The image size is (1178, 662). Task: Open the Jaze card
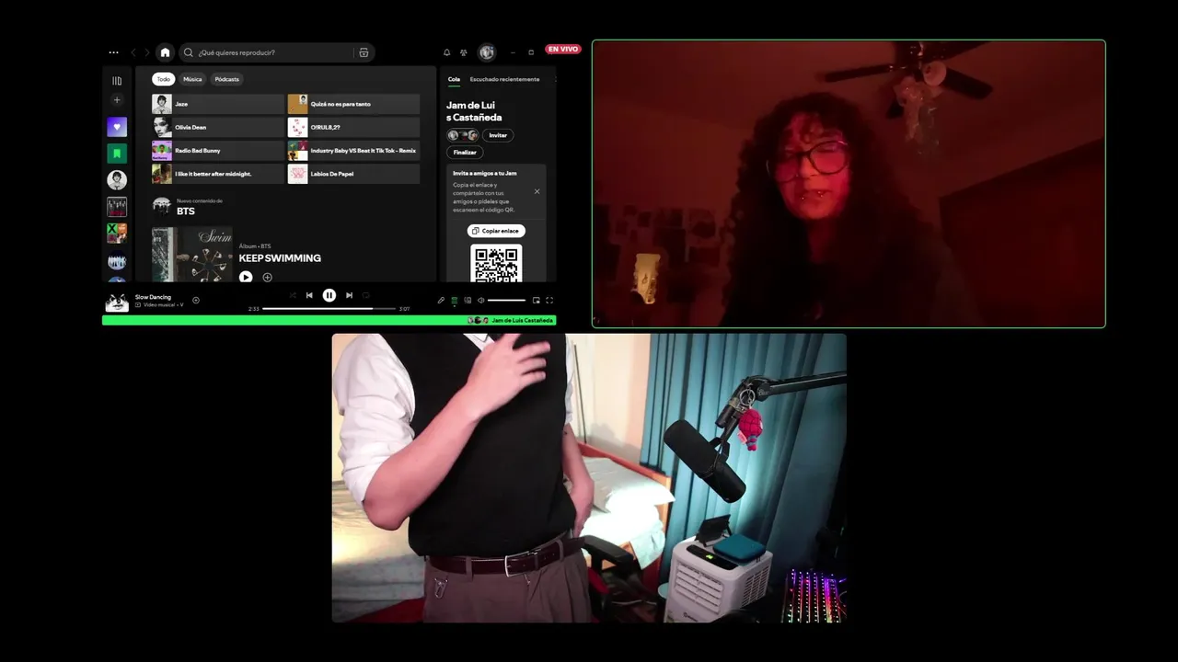[x=218, y=104]
